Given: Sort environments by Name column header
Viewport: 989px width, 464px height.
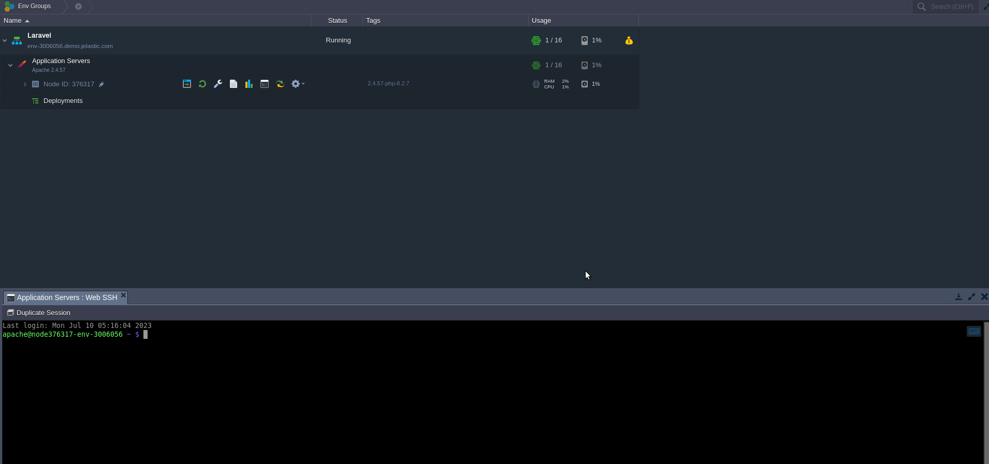Looking at the screenshot, I should point(13,21).
